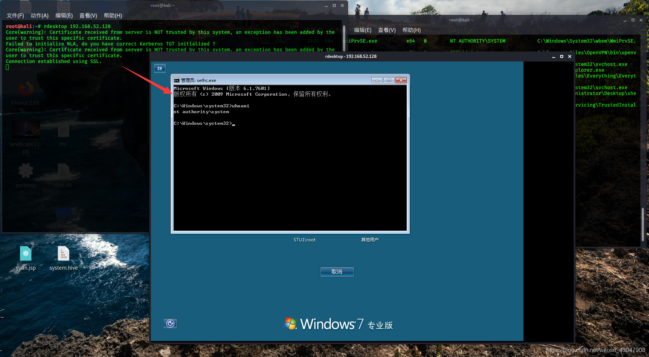The height and width of the screenshot is (357, 649).
Task: Click the rdesktop window title bar
Action: coord(351,56)
